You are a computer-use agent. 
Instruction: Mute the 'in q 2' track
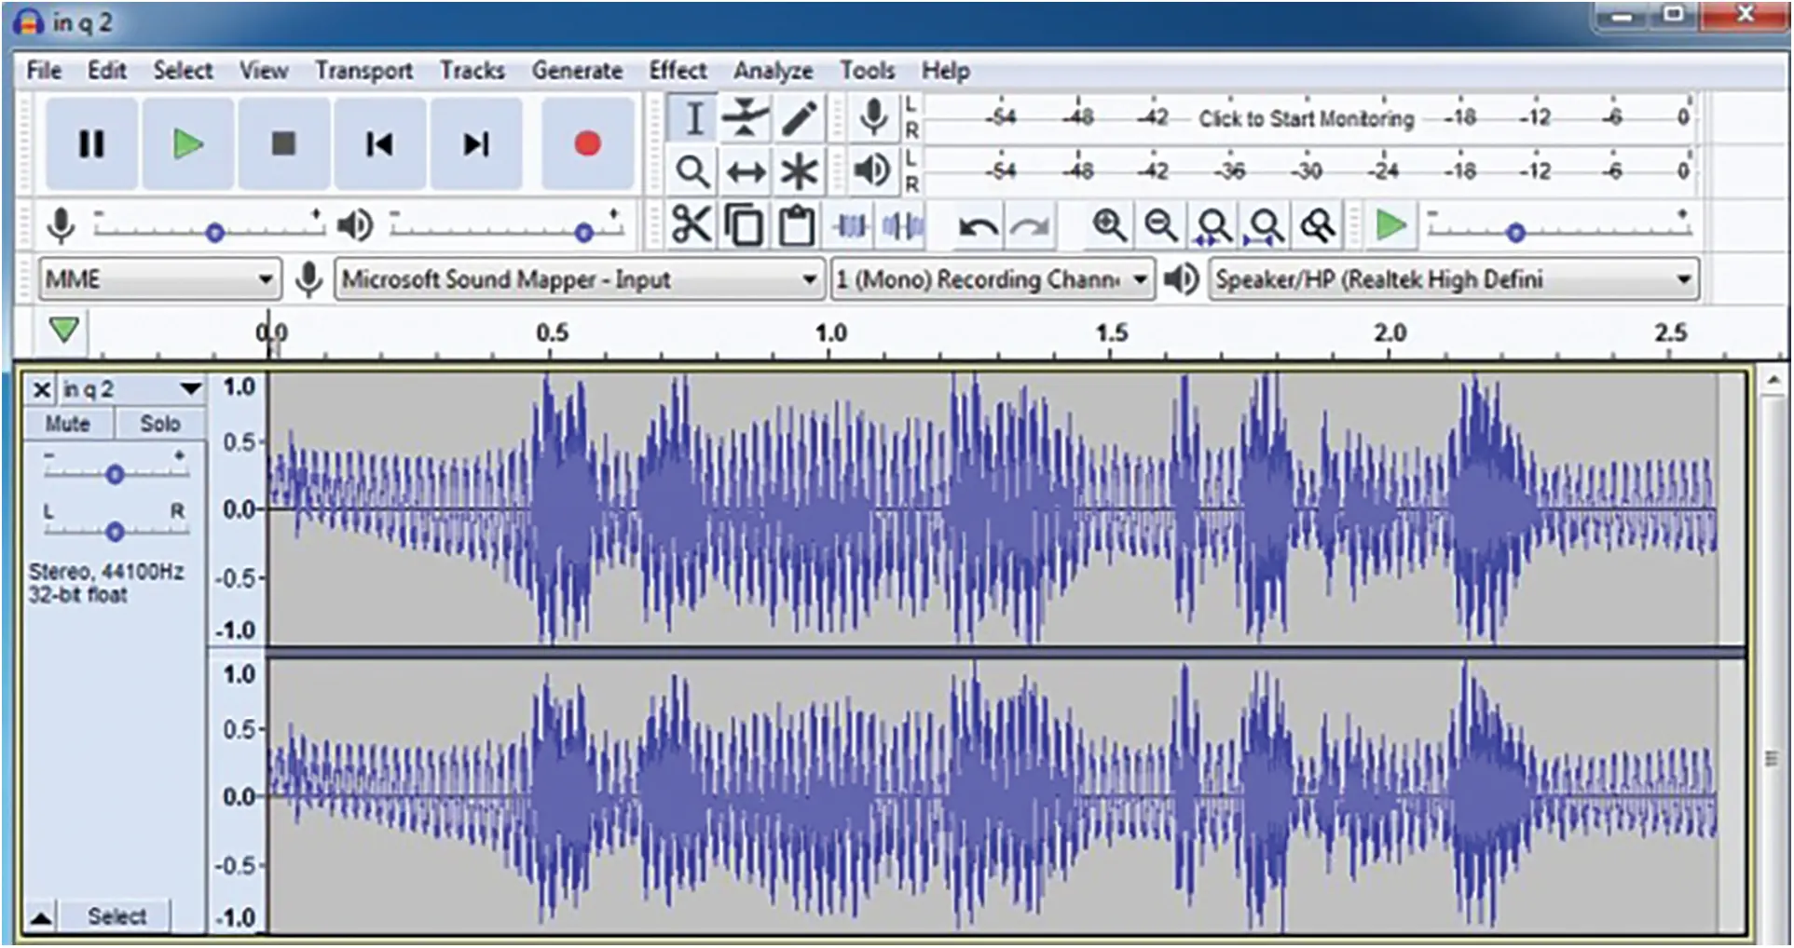[x=68, y=424]
